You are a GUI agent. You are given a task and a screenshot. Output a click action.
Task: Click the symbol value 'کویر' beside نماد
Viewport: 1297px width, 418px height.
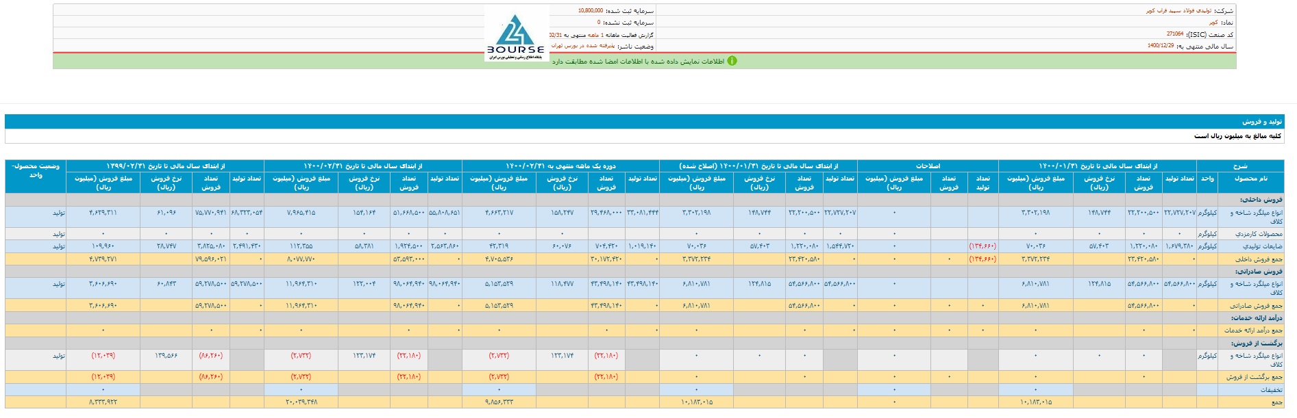click(x=1213, y=23)
